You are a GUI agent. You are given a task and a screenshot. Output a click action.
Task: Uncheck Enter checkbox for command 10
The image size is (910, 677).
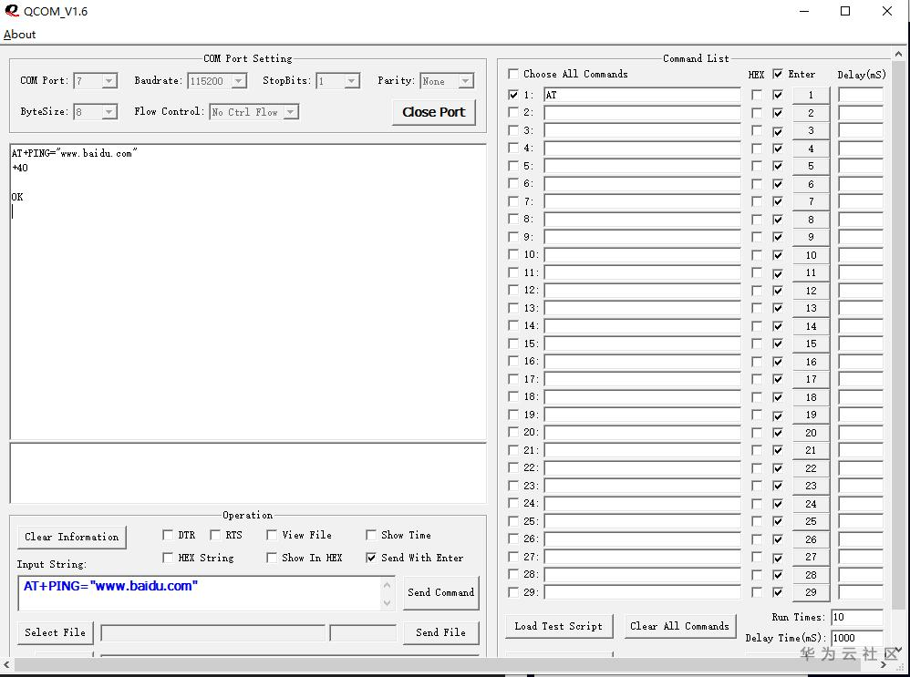click(778, 255)
